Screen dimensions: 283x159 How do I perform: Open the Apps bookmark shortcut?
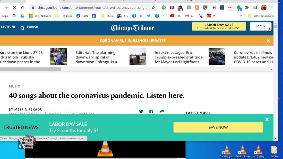pos(5,16)
